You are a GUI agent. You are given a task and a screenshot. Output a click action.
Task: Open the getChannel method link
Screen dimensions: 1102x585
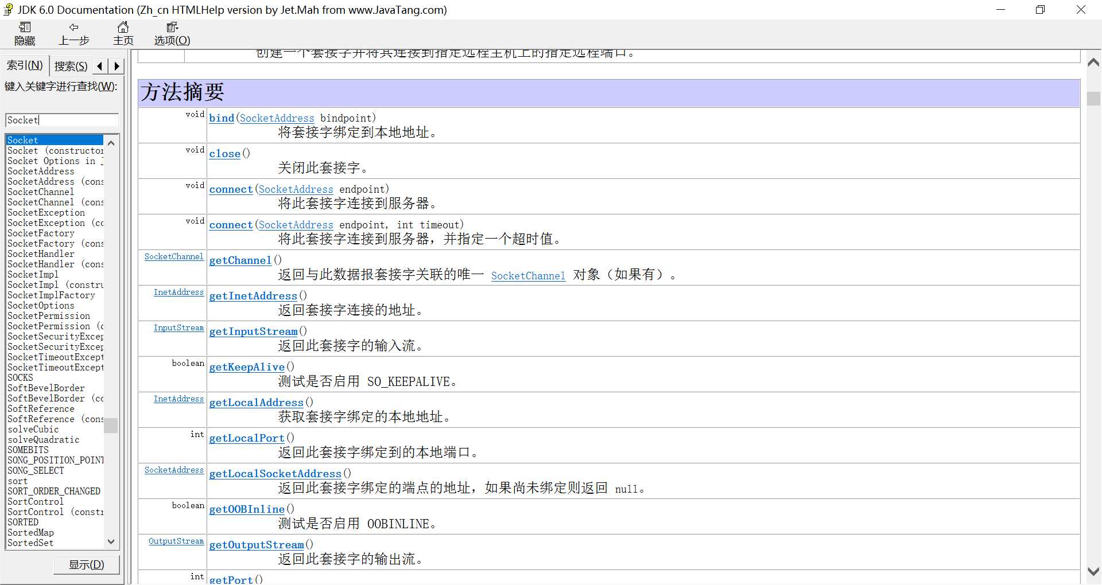(x=240, y=260)
